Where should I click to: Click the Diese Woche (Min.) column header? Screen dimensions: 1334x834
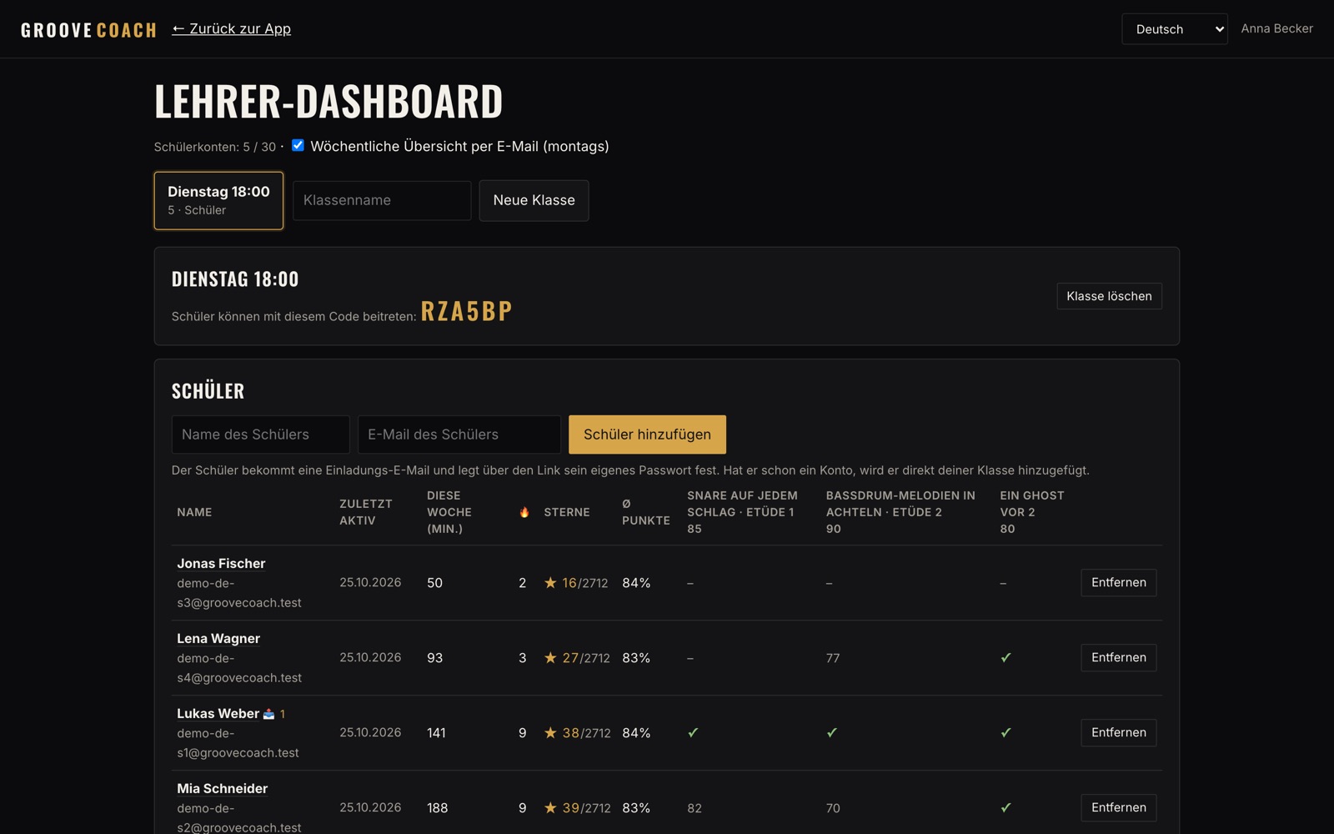click(449, 512)
